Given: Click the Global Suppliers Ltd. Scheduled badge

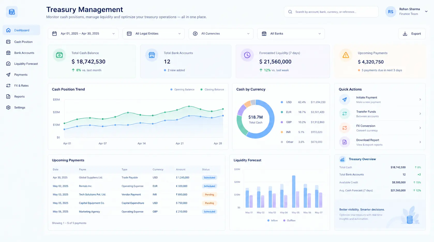Looking at the screenshot, I should pos(209,178).
